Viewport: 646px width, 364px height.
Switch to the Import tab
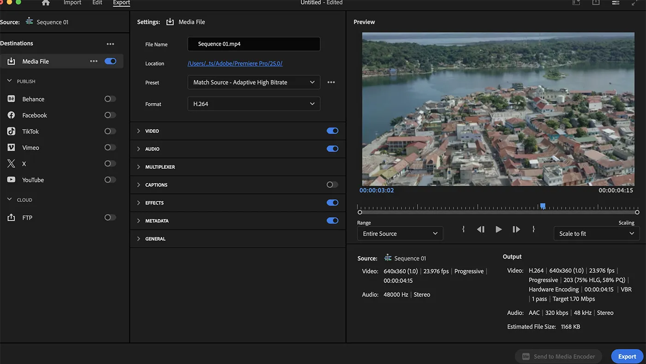[72, 3]
